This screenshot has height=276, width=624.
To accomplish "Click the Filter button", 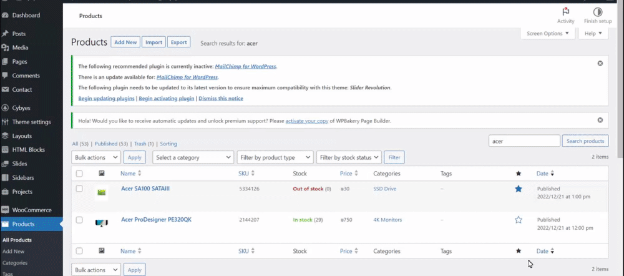I will (x=394, y=157).
